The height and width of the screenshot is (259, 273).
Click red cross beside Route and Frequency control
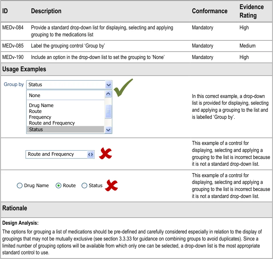pos(105,154)
